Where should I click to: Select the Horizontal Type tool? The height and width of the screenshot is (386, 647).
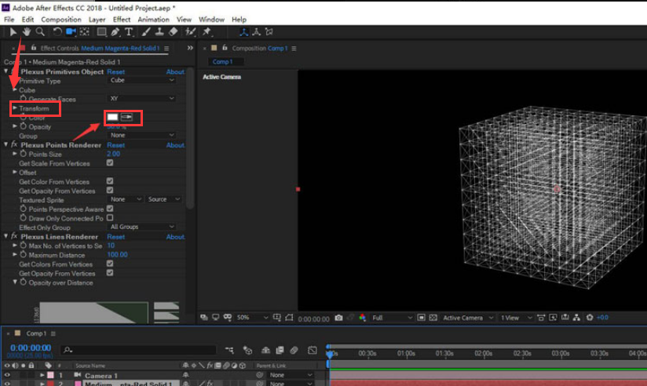(129, 31)
